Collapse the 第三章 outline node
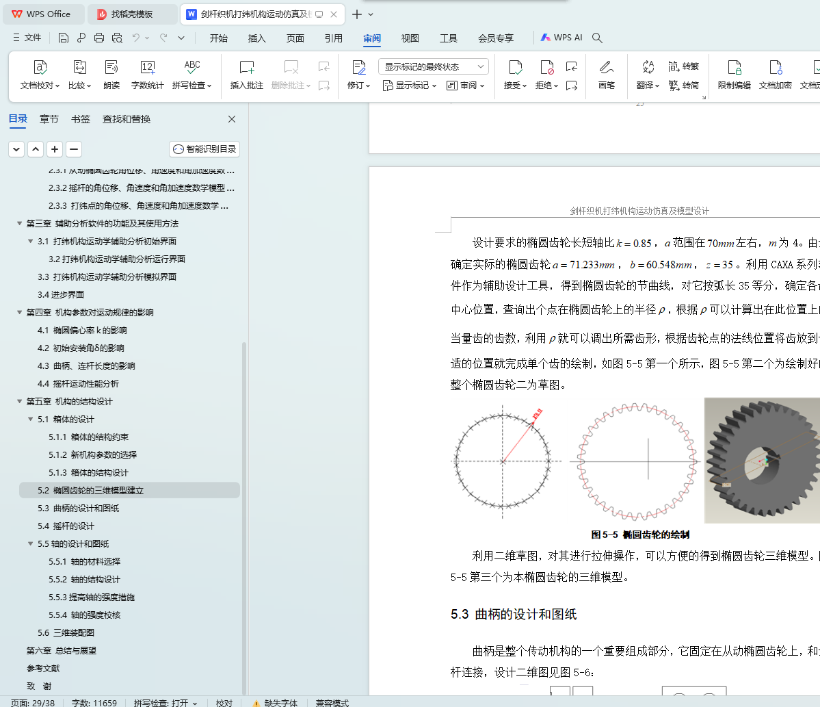 pos(19,223)
